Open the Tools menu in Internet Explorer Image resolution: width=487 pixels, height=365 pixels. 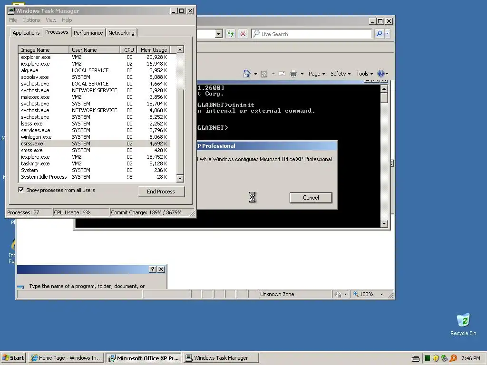point(364,74)
